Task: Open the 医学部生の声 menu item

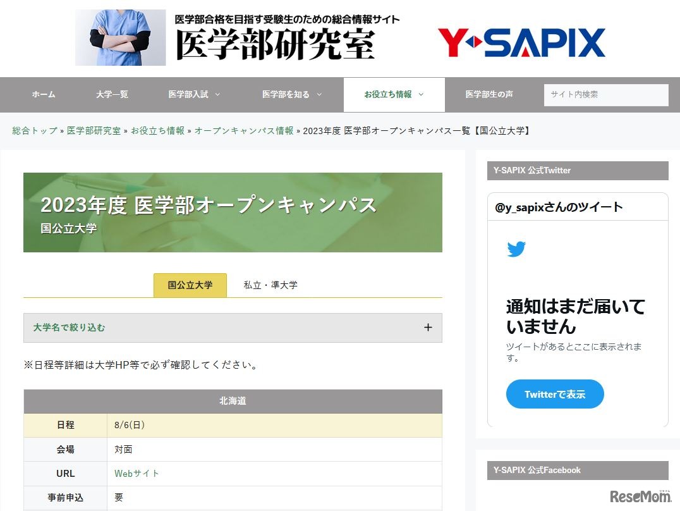Action: [x=489, y=94]
